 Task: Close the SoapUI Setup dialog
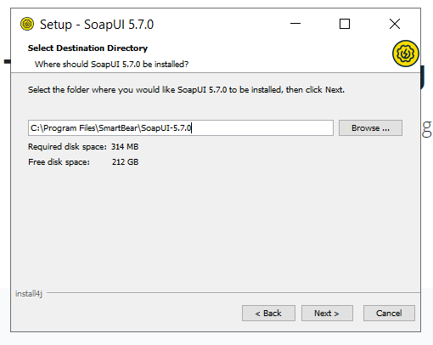click(395, 24)
